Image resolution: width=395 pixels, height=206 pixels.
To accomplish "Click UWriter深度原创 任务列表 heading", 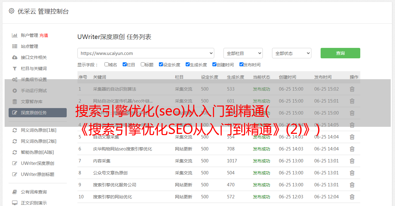I will 114,37.
